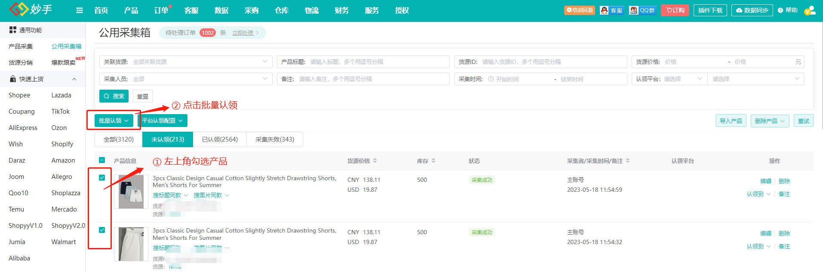Click the 妙手 logo in header

click(31, 9)
